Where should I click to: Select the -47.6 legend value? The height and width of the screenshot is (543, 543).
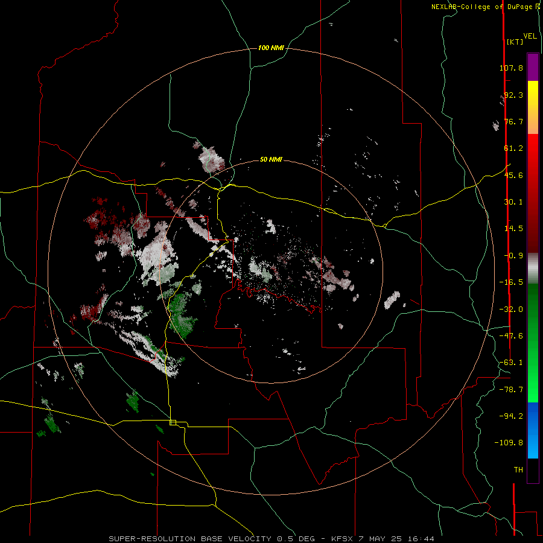[x=511, y=336]
